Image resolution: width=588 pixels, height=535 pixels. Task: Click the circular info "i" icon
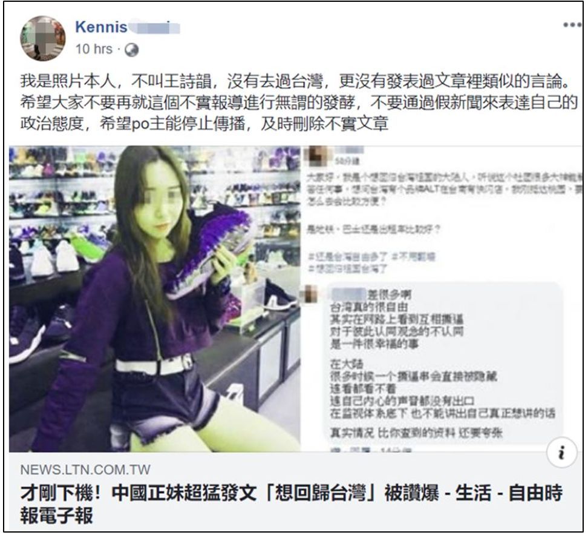pyautogui.click(x=561, y=453)
